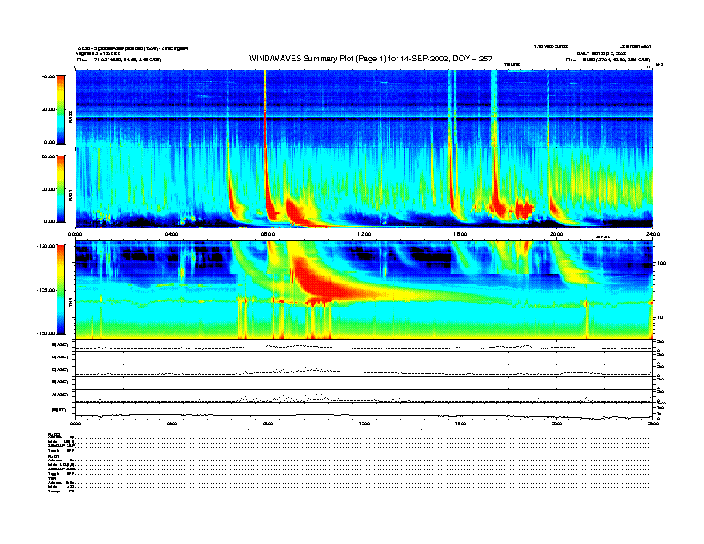This screenshot has width=704, height=544.
Task: Click 04:00 tick label under RAD1 spectrogram
Action: tap(172, 234)
